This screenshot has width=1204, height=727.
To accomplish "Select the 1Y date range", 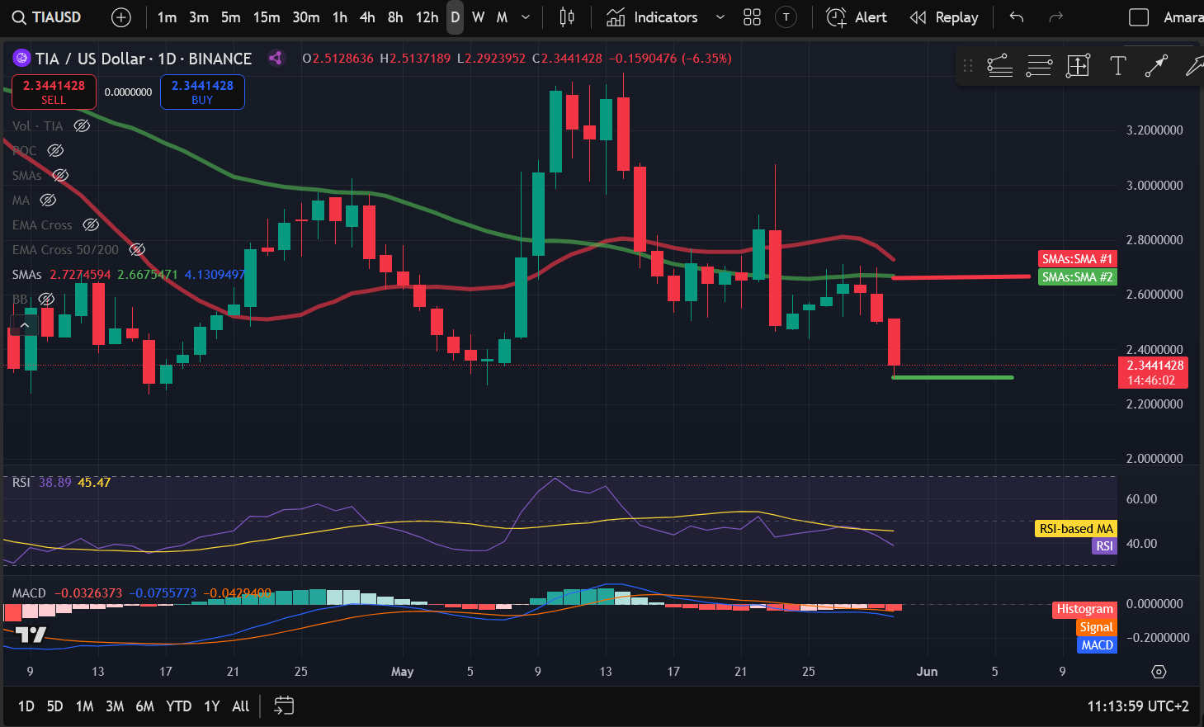I will click(x=211, y=706).
